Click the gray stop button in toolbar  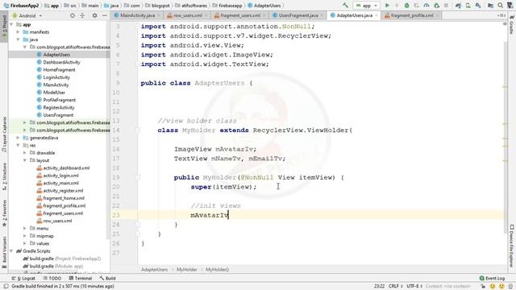[x=446, y=6]
